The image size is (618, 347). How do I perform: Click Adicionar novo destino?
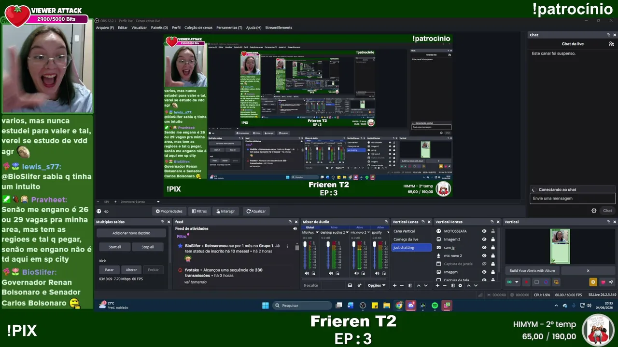131,233
